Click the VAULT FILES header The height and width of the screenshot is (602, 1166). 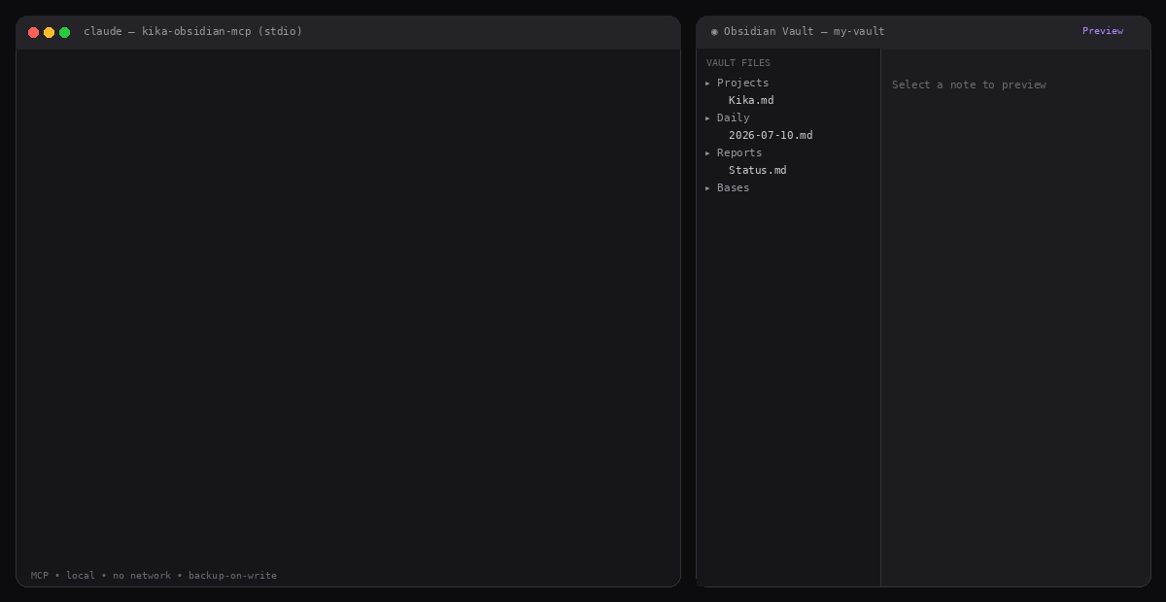coord(738,63)
